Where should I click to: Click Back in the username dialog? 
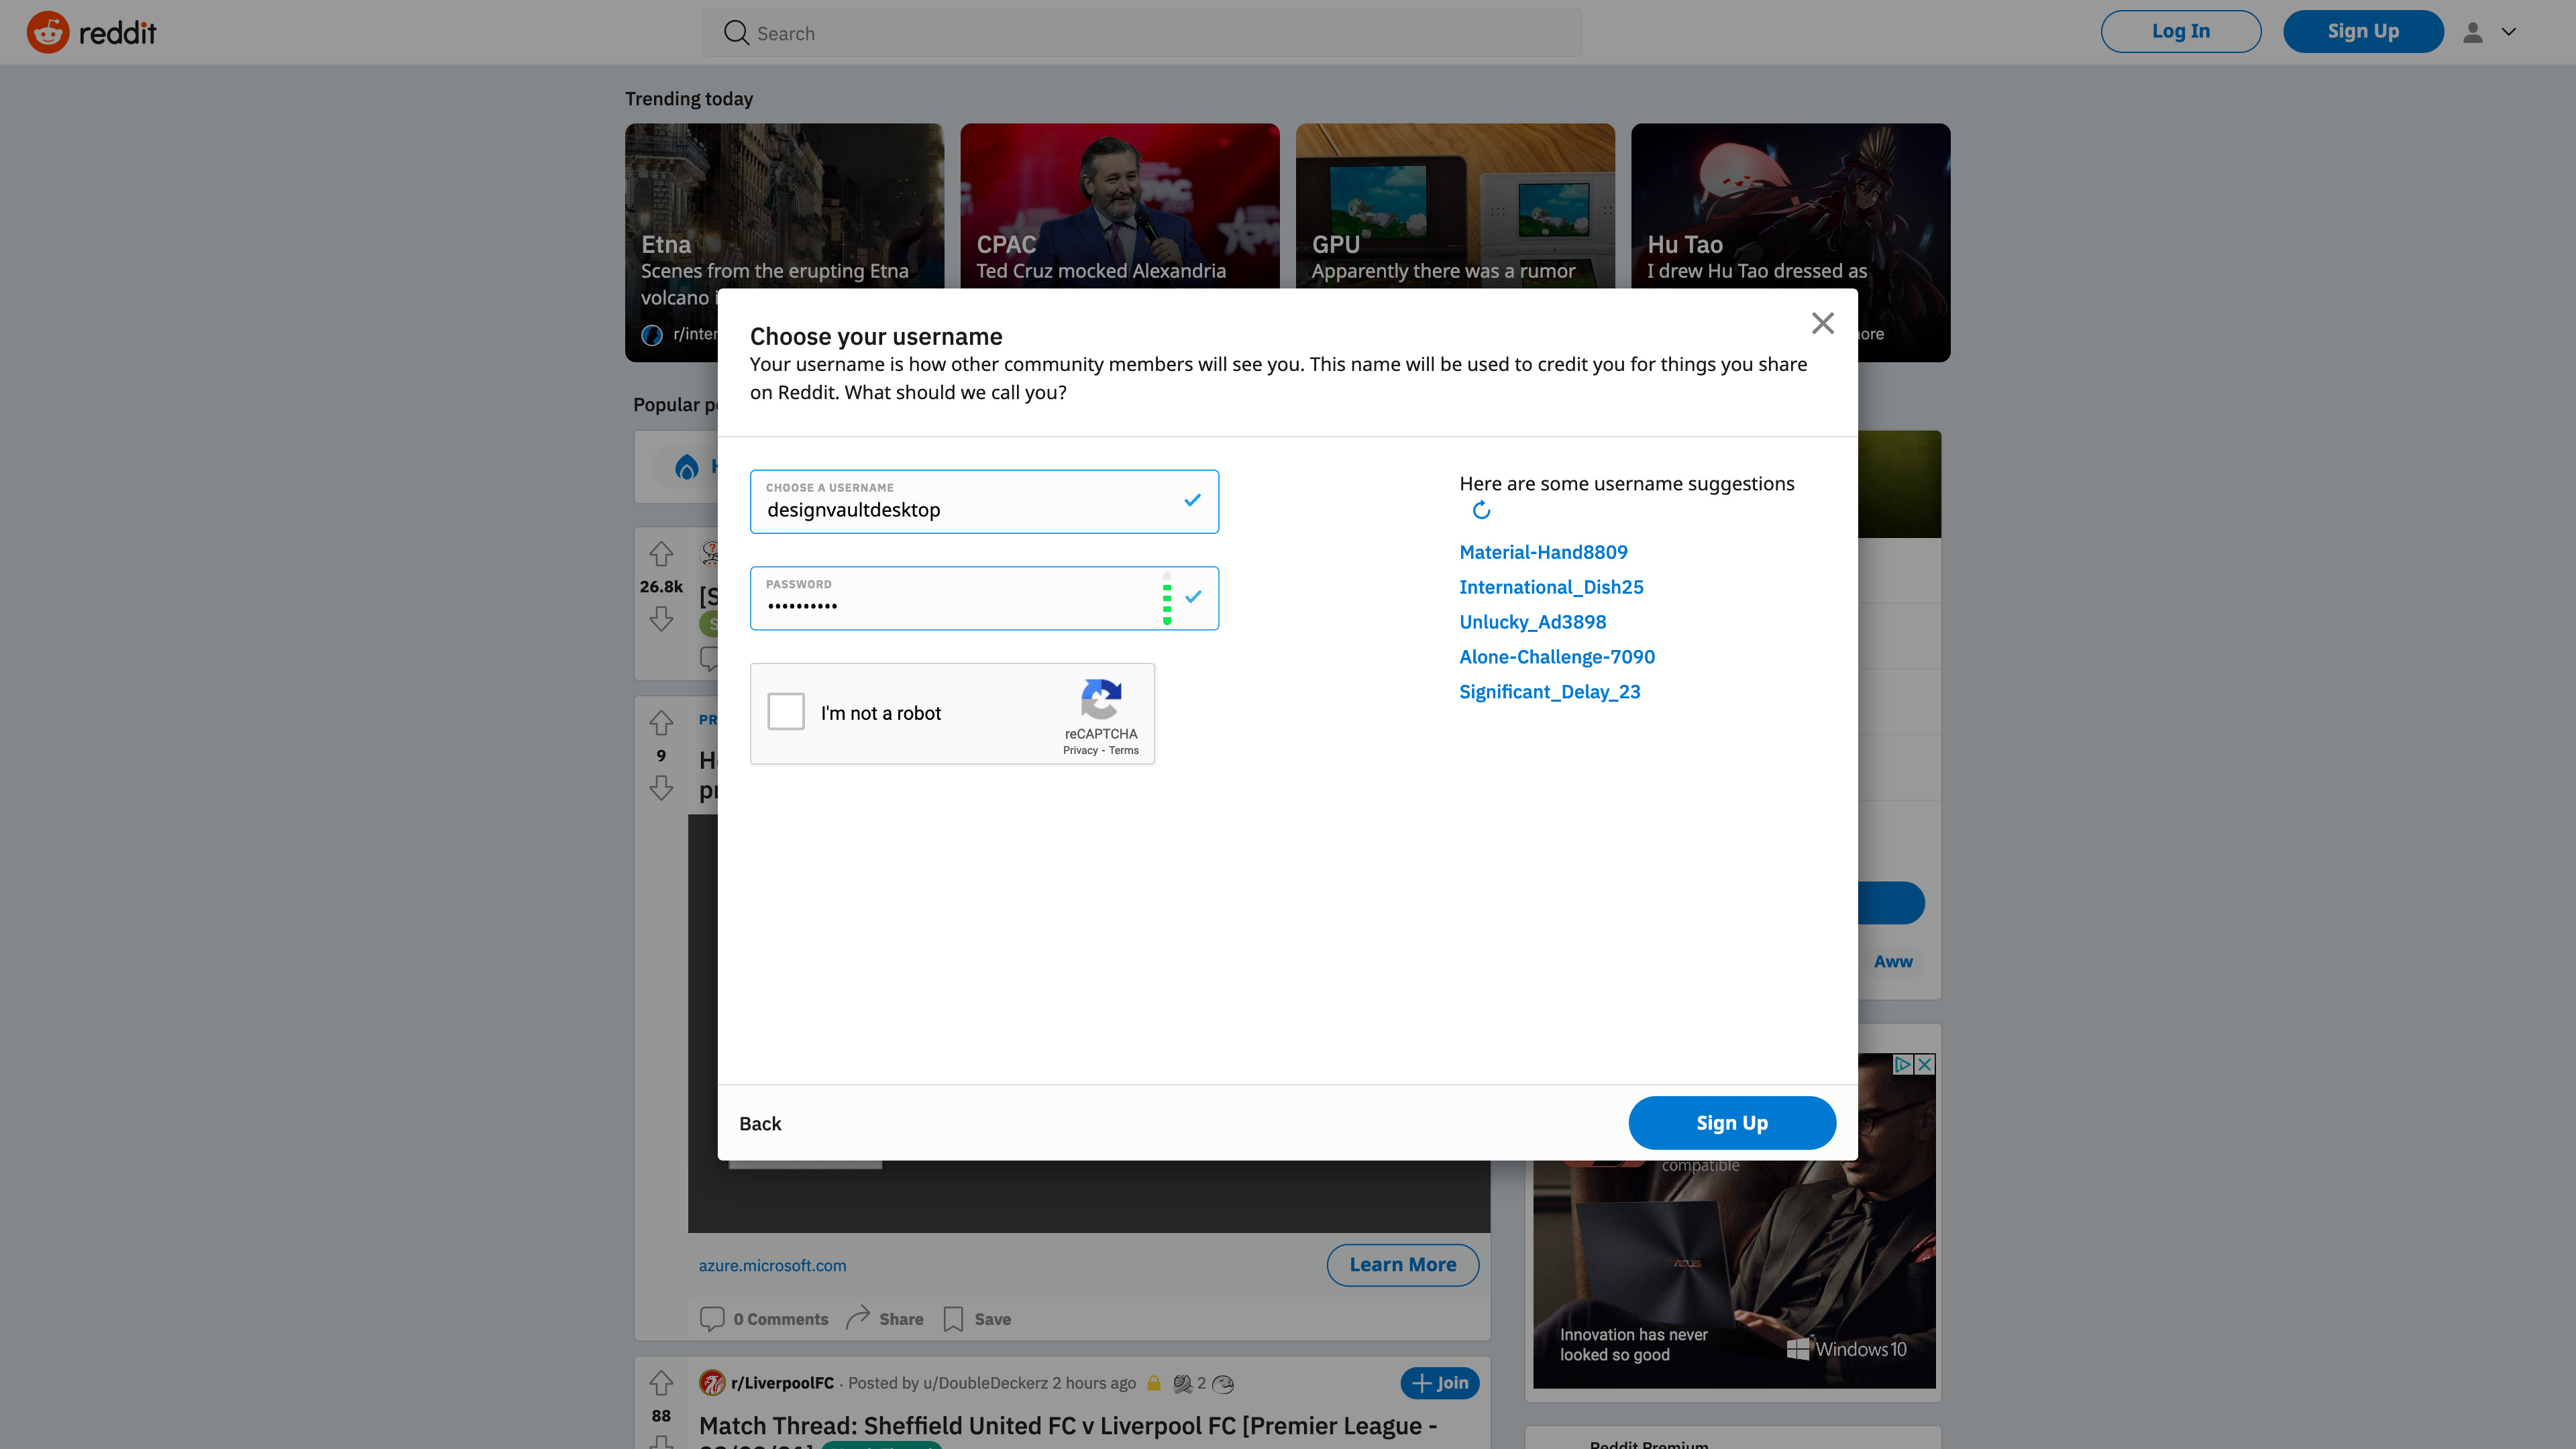760,1123
